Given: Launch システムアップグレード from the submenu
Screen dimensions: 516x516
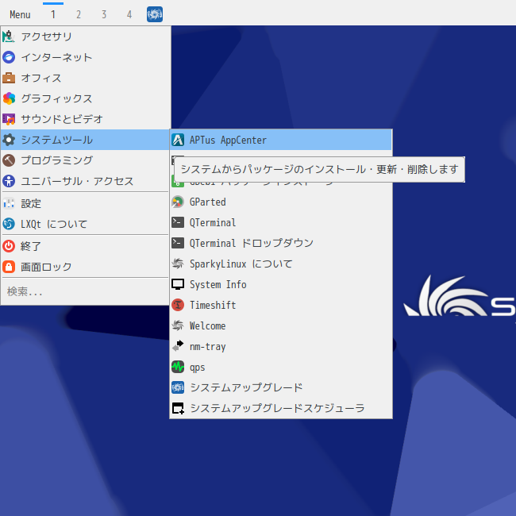Looking at the screenshot, I should [x=281, y=387].
